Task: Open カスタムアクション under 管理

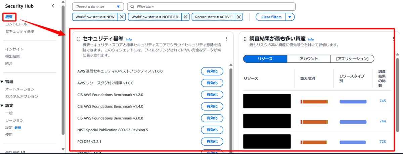Action: pyautogui.click(x=21, y=97)
